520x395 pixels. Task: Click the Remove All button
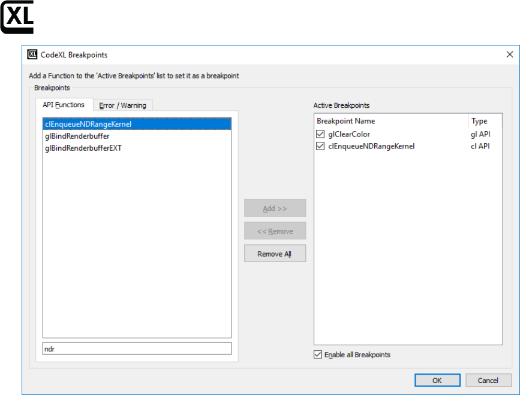click(x=275, y=253)
